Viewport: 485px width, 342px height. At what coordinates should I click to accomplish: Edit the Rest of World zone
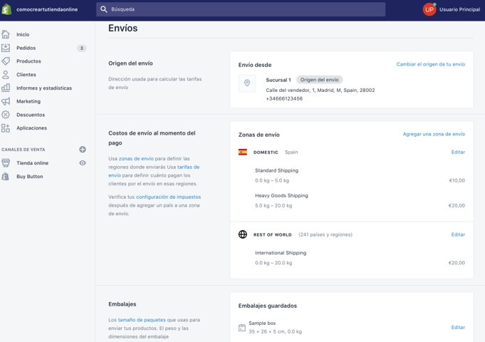pyautogui.click(x=458, y=234)
